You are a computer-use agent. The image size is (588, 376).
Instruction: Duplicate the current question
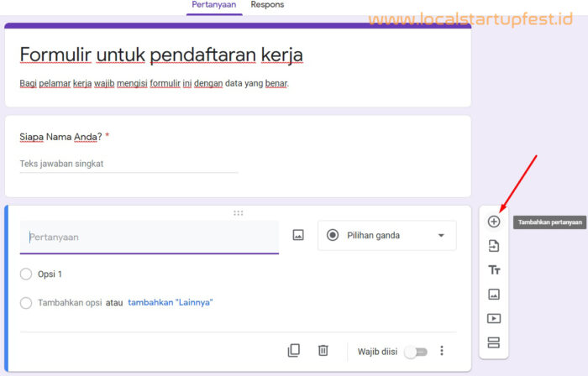click(x=293, y=351)
